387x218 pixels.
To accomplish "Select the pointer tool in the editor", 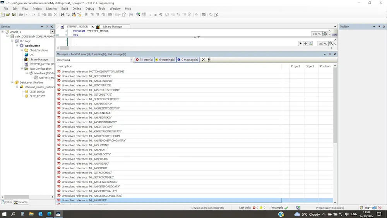I will pyautogui.click(x=300, y=43).
